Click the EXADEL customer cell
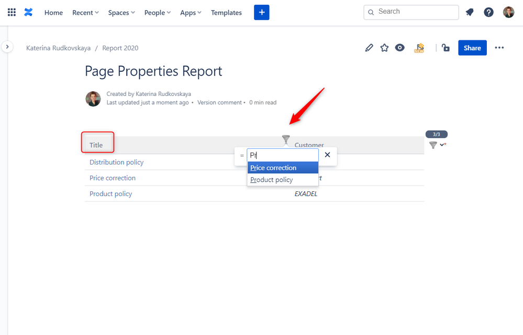 (306, 194)
